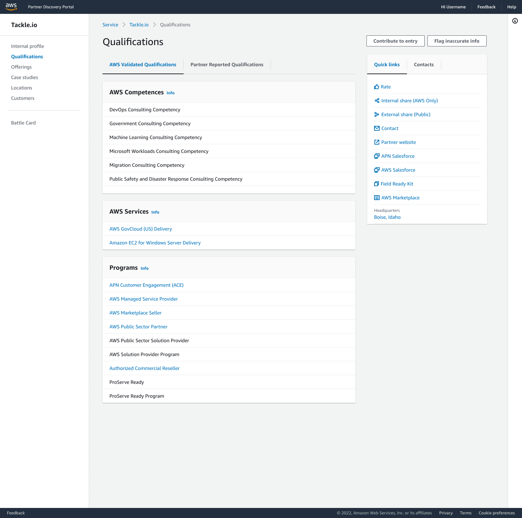Click the Internal share icon
Image resolution: width=522 pixels, height=518 pixels.
pos(377,101)
